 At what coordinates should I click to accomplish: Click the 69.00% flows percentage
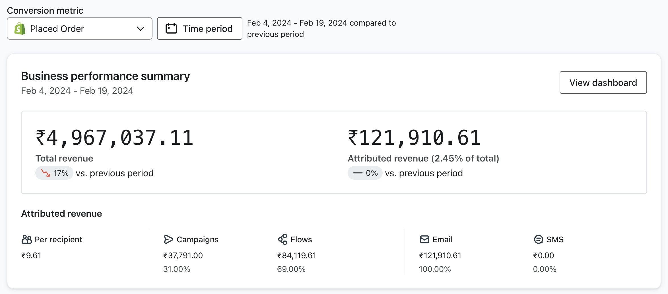point(291,269)
